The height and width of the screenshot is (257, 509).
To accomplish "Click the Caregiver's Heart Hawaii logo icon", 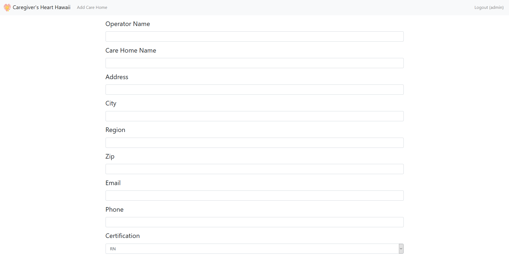I will coord(7,8).
